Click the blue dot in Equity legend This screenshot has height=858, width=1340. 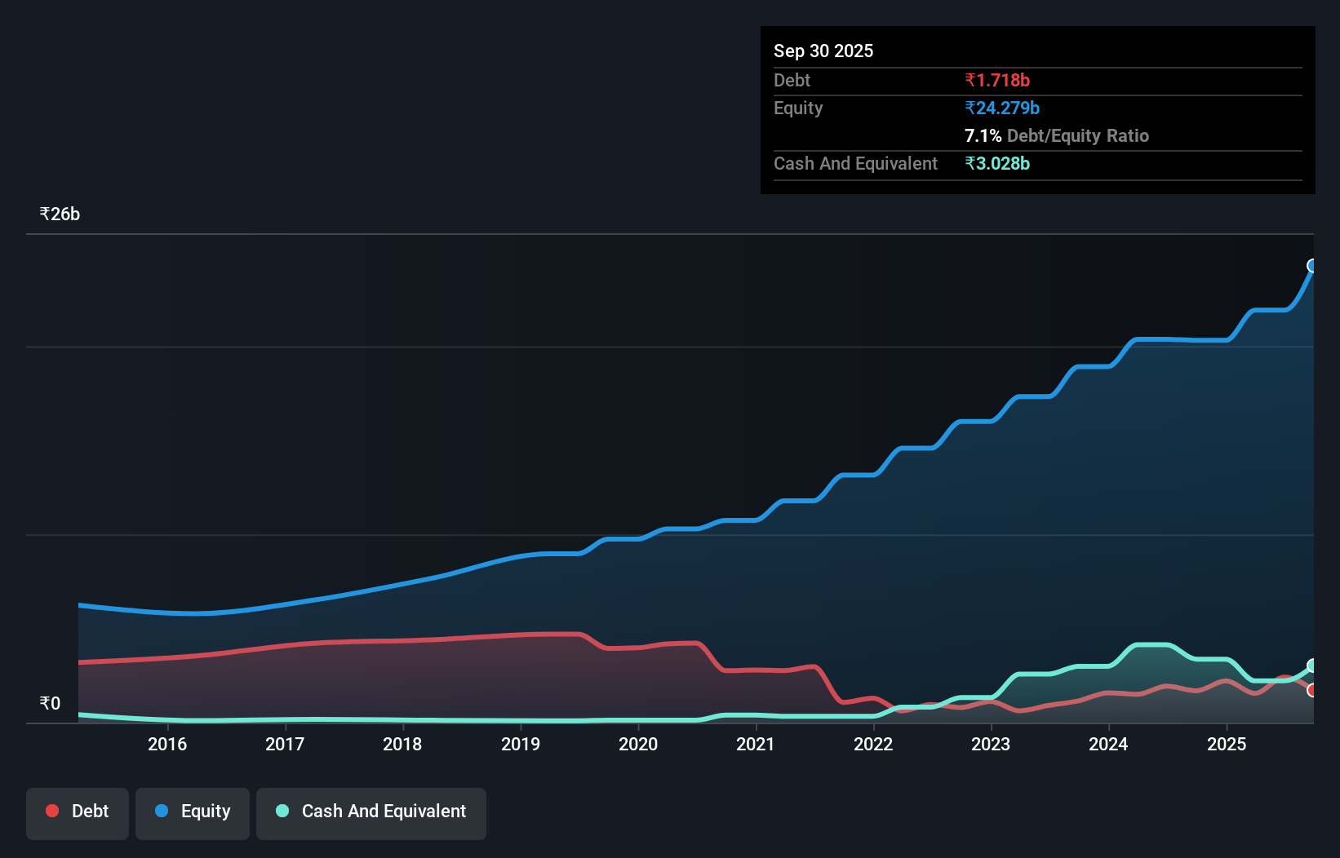[162, 811]
